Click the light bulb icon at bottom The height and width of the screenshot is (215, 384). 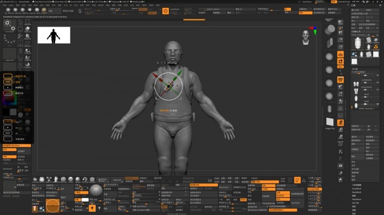click(99, 208)
